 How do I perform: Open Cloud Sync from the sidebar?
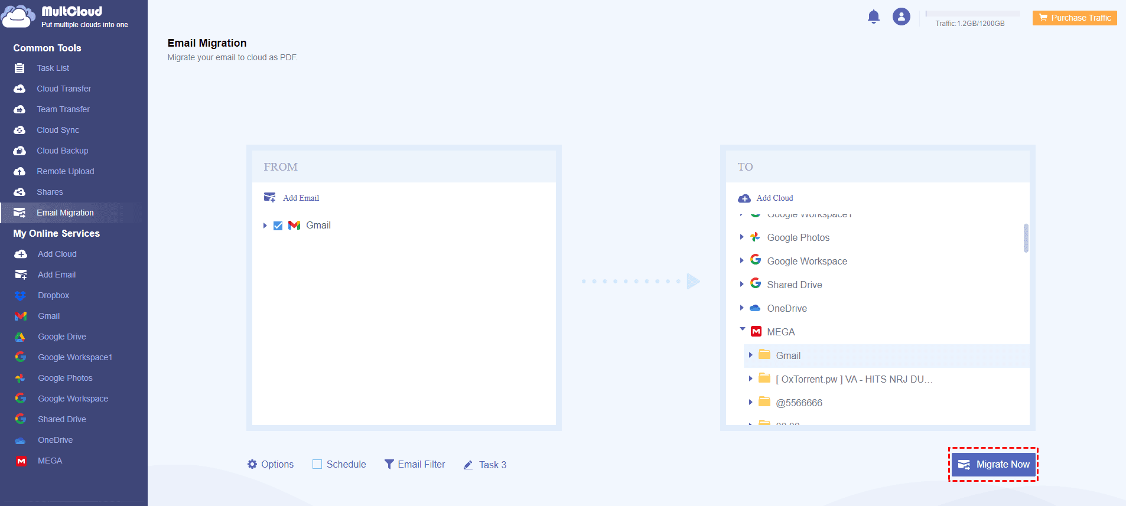[x=58, y=130]
